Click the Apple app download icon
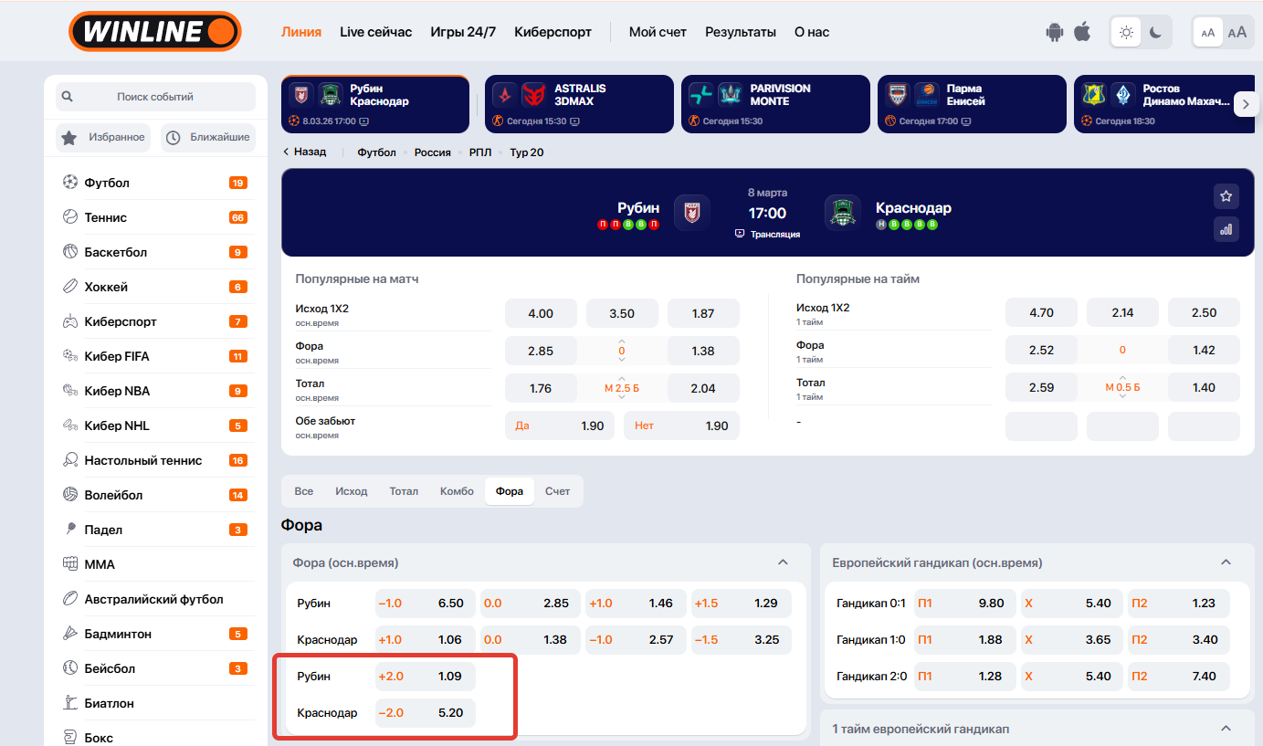This screenshot has width=1263, height=746. click(x=1082, y=32)
